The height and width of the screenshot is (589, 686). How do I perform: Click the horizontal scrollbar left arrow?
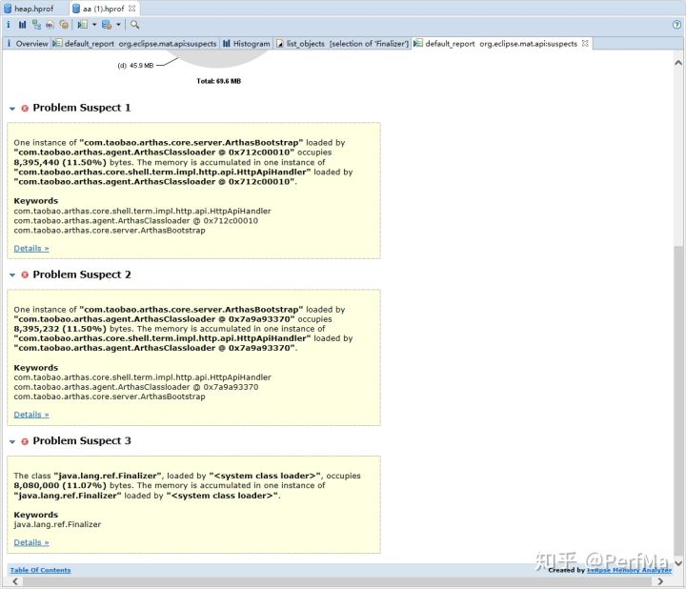15,581
